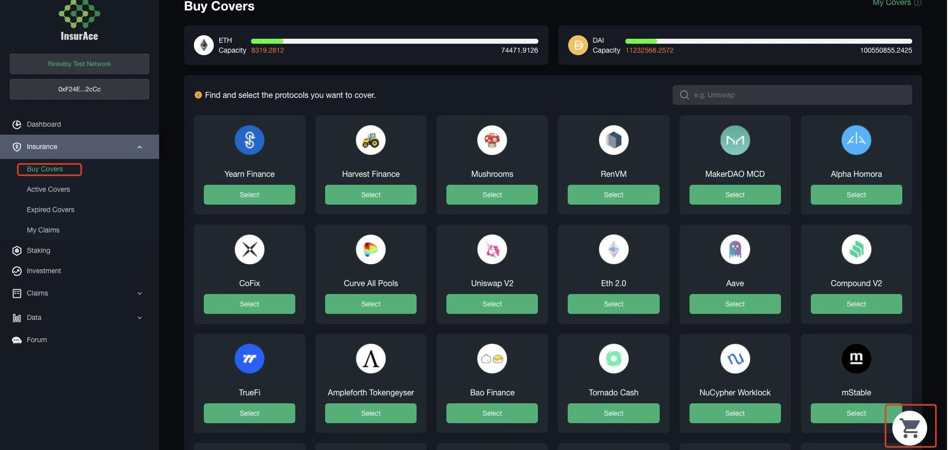Image resolution: width=949 pixels, height=450 pixels.
Task: Expand the Data menu chevron
Action: tap(140, 318)
